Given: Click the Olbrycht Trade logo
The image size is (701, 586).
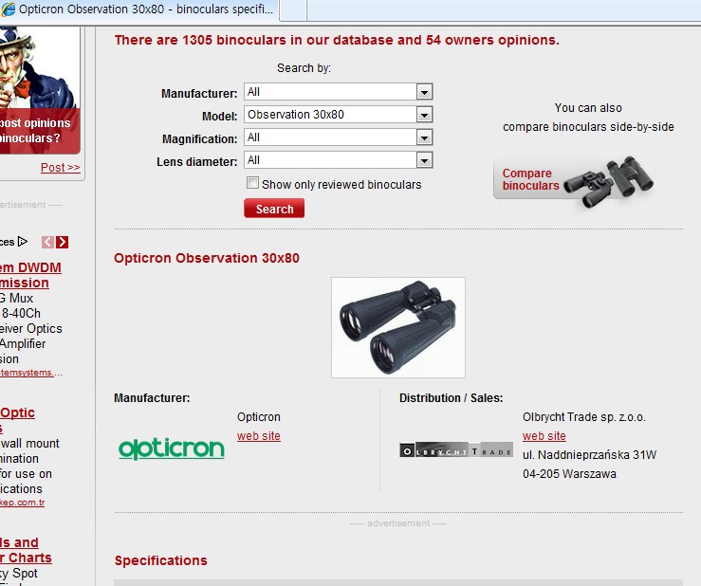Looking at the screenshot, I should (x=456, y=449).
